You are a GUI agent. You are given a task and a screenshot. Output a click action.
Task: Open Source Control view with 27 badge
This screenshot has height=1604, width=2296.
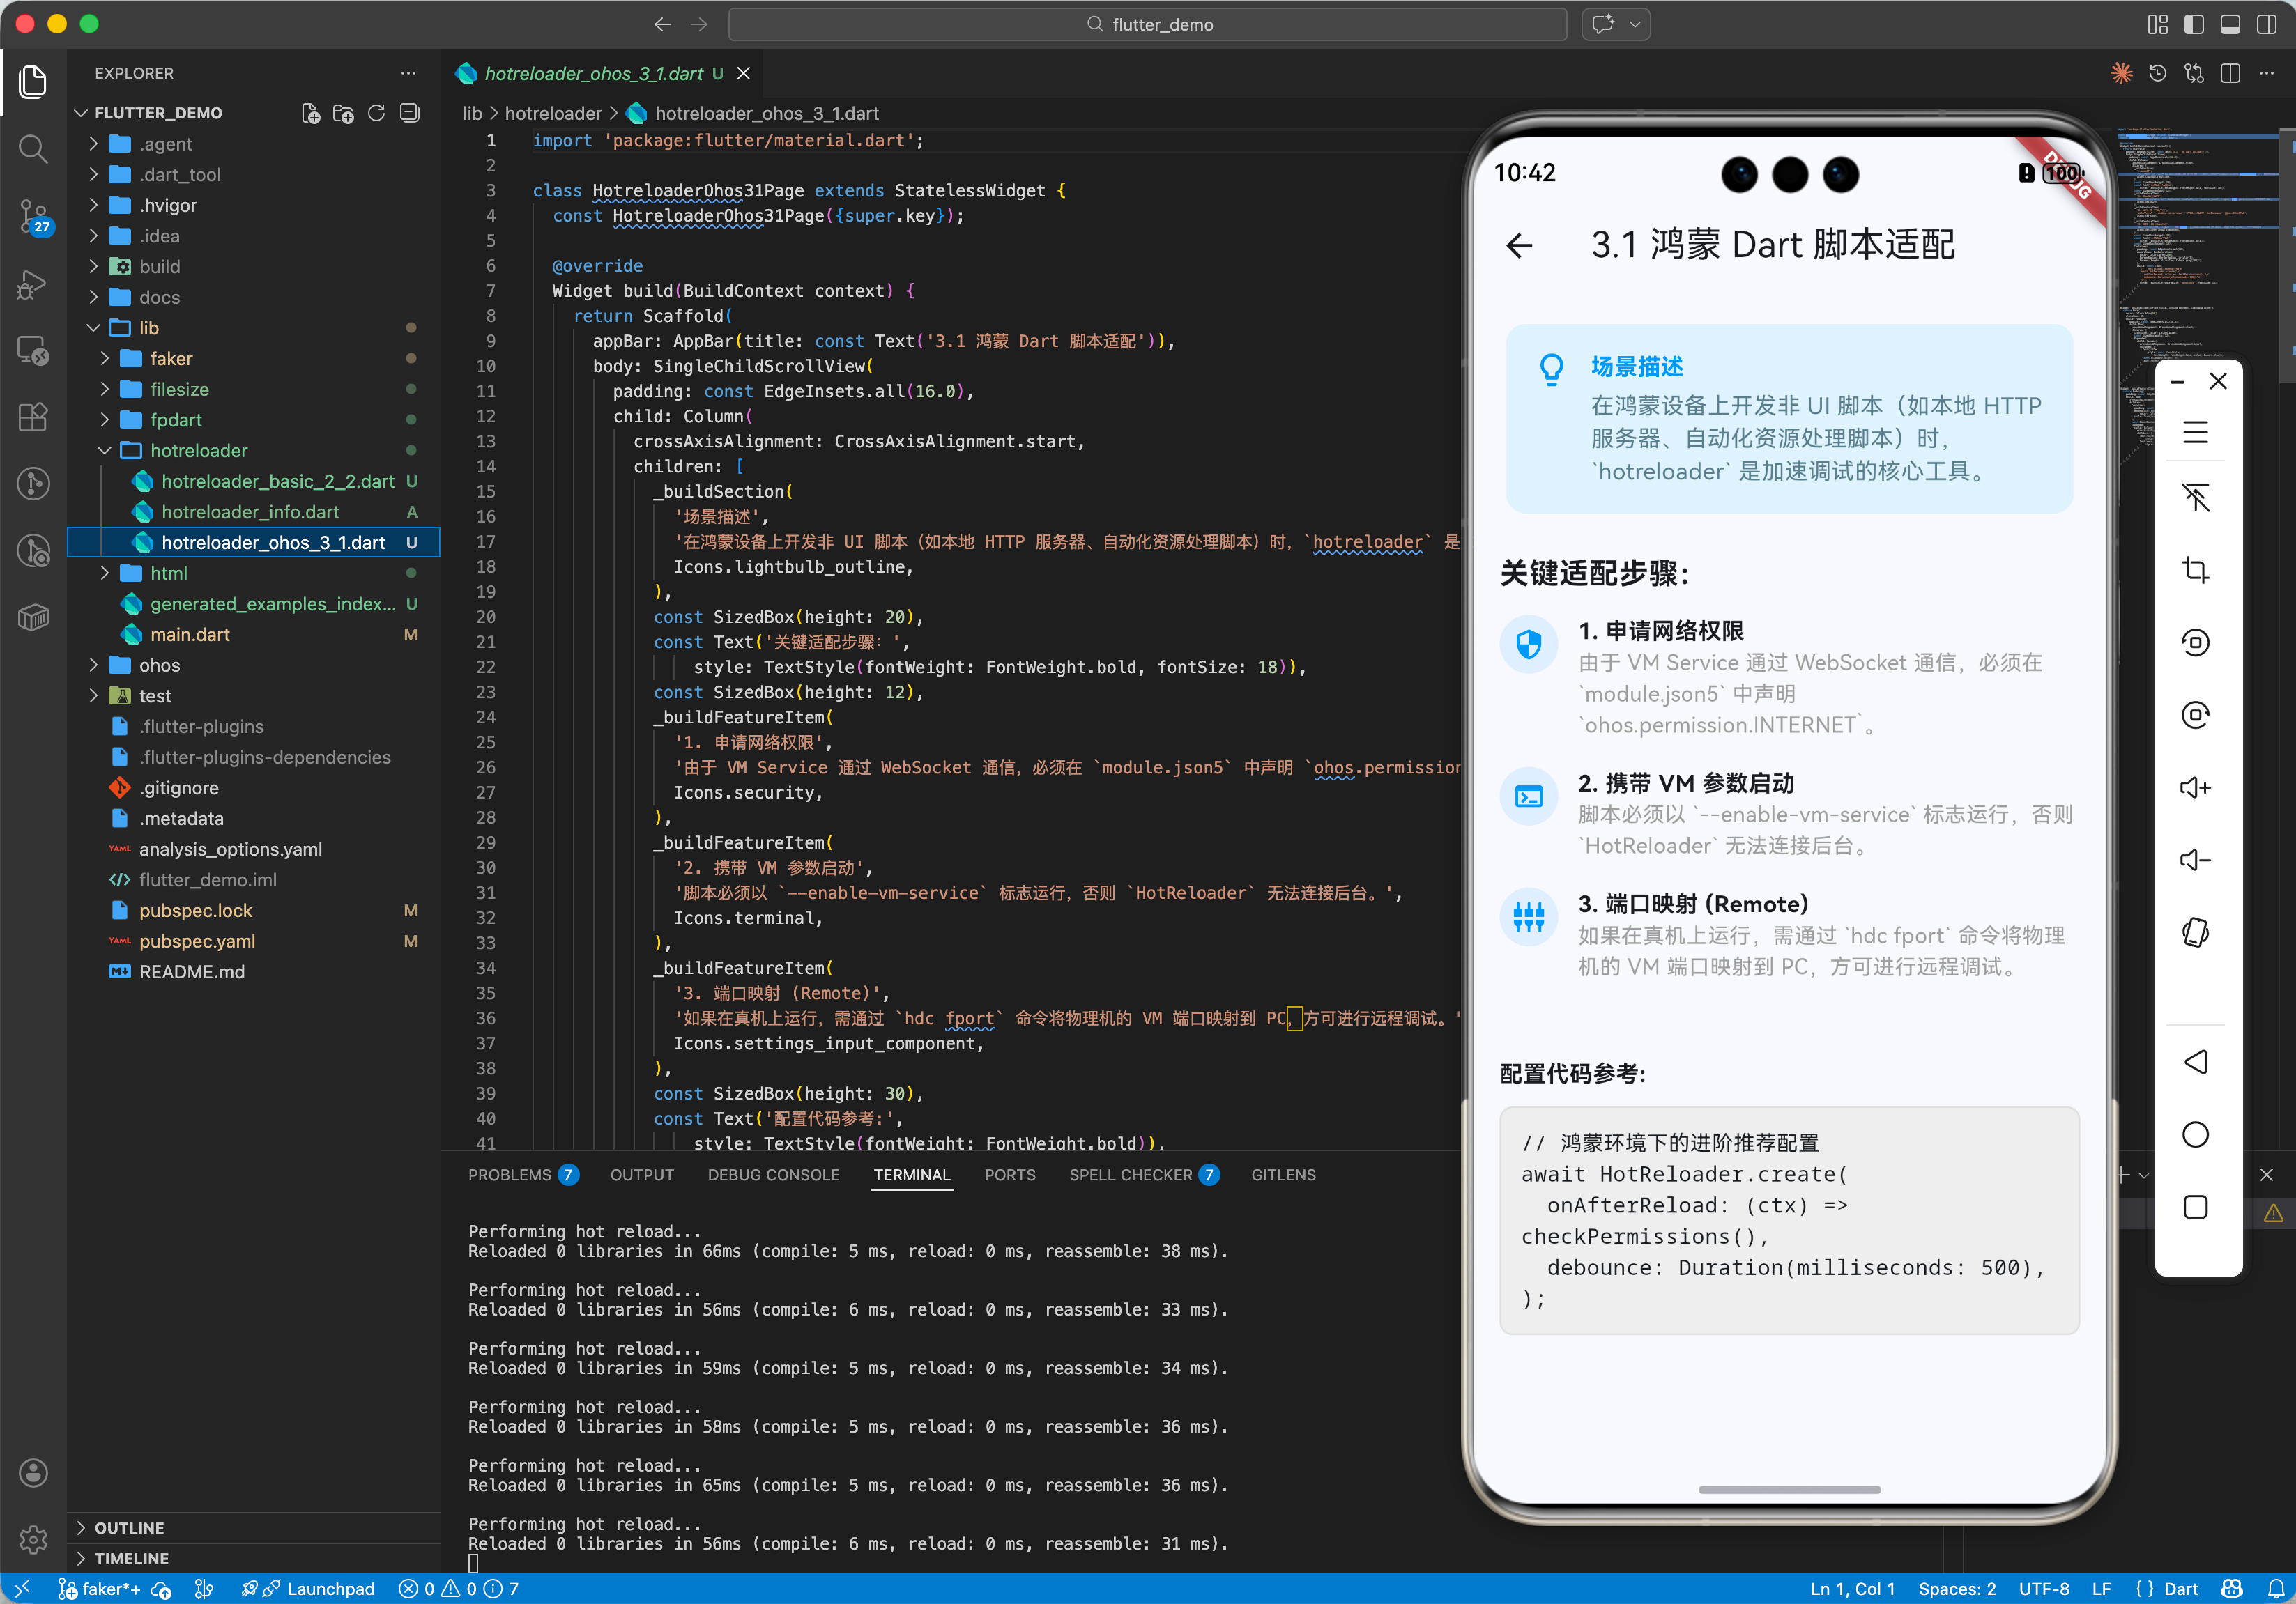tap(33, 216)
